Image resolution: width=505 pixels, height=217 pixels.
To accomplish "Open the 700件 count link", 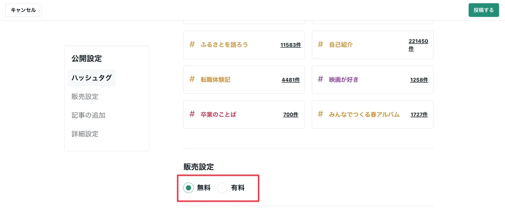I will (291, 114).
